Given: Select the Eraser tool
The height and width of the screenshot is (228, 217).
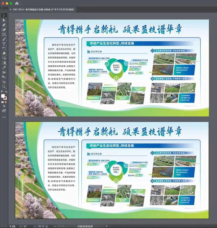Looking at the screenshot, I should pyautogui.click(x=4, y=53).
